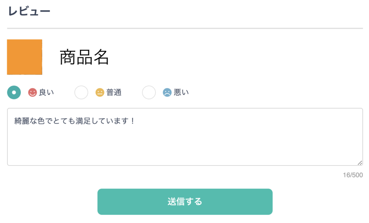
Task: Click the blue sad face icon
Action: (167, 92)
